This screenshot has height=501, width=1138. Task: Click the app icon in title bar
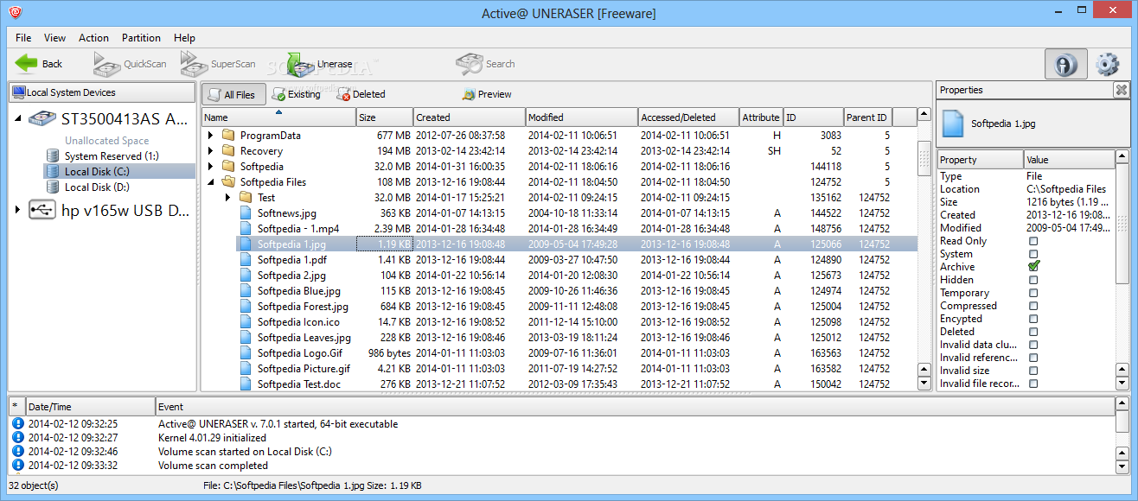(x=16, y=13)
